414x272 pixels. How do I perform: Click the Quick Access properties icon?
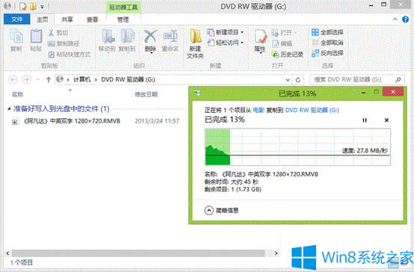click(x=23, y=7)
